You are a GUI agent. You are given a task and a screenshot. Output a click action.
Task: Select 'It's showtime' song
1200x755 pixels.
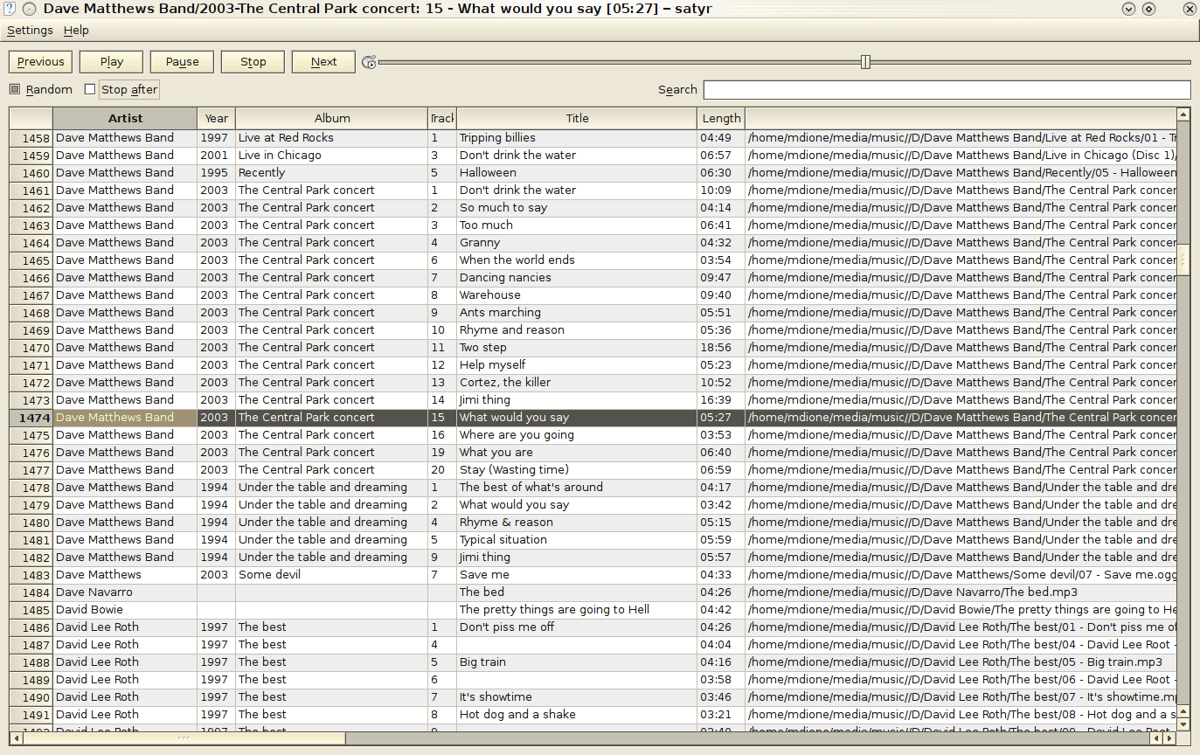pyautogui.click(x=496, y=697)
